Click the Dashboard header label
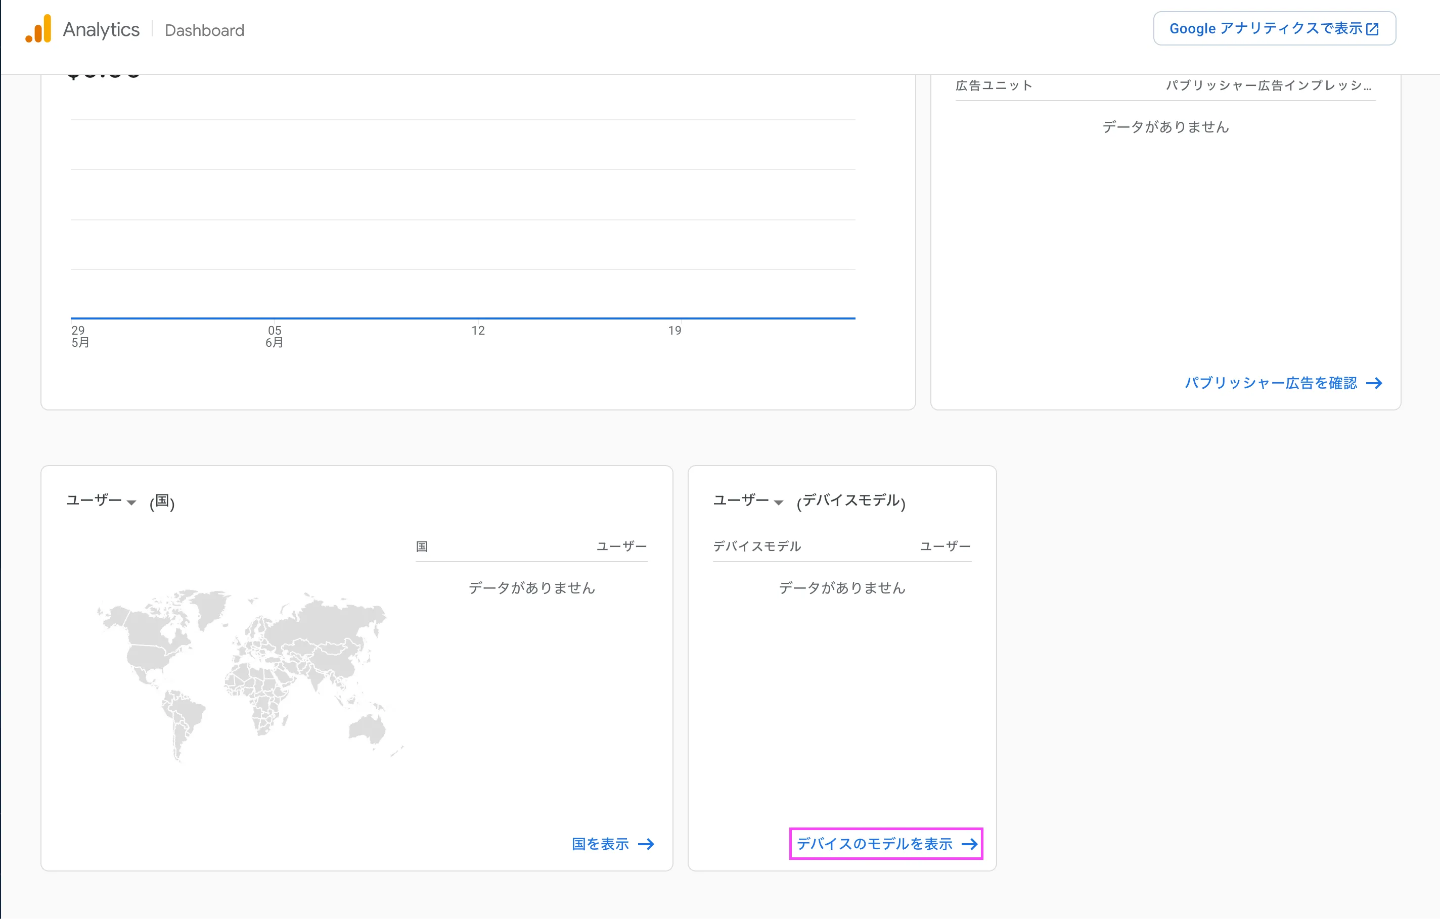 (x=204, y=30)
